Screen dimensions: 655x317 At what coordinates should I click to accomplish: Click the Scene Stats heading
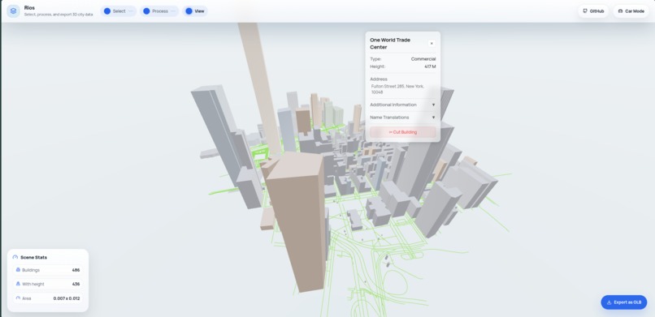pyautogui.click(x=33, y=258)
